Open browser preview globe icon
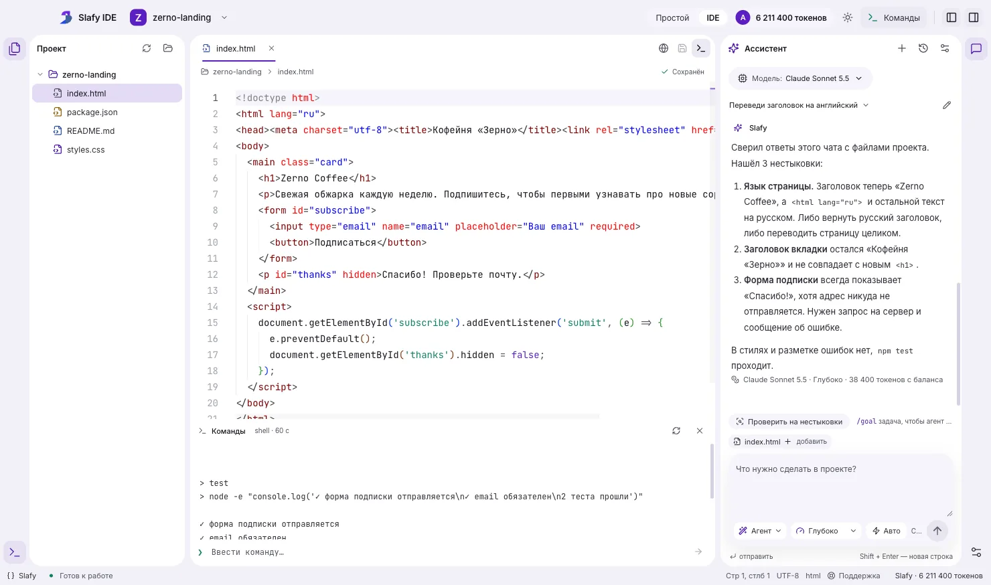This screenshot has width=991, height=585. (664, 48)
